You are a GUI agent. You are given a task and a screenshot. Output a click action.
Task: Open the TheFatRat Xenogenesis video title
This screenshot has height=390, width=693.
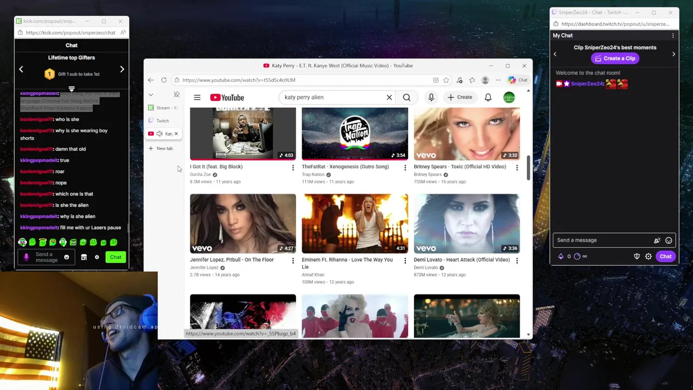(345, 167)
